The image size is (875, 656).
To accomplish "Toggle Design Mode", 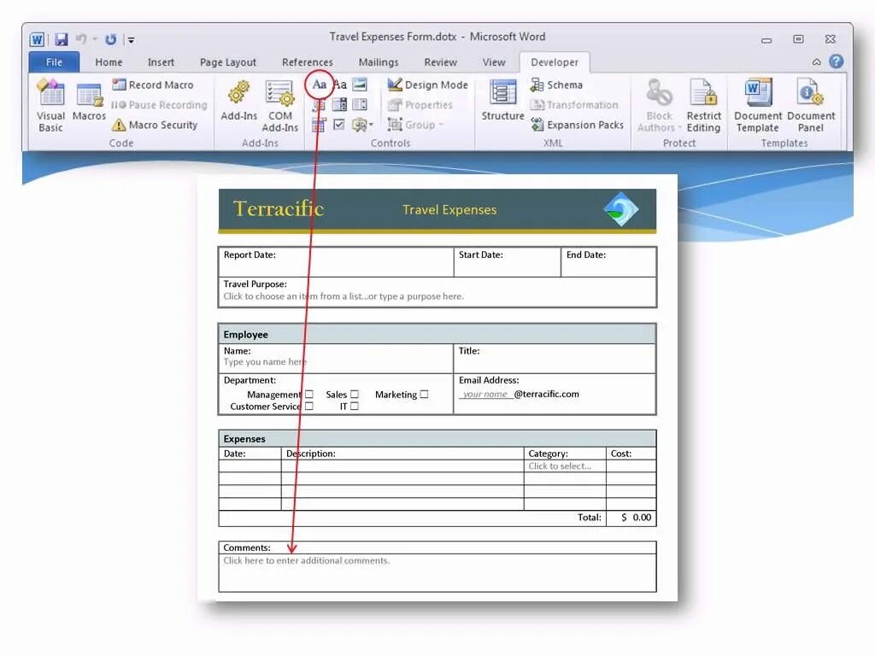I will pyautogui.click(x=427, y=85).
